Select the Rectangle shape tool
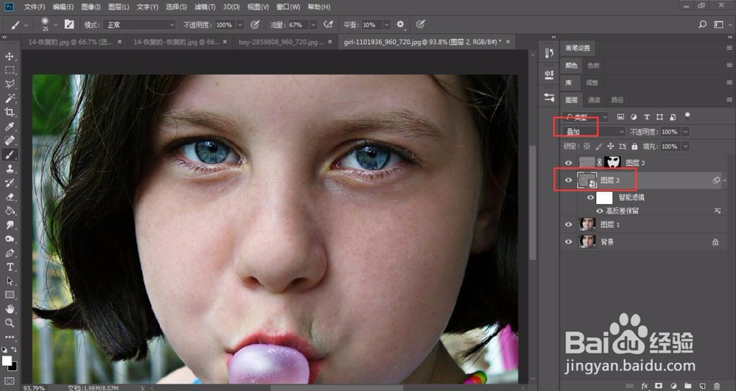736x391 pixels. point(10,295)
